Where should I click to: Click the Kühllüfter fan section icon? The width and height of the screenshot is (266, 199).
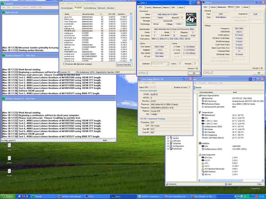[x=200, y=143]
